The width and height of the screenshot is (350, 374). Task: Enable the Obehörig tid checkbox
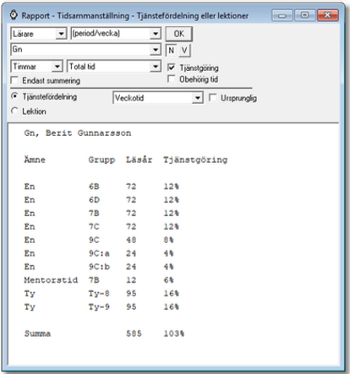coord(171,79)
